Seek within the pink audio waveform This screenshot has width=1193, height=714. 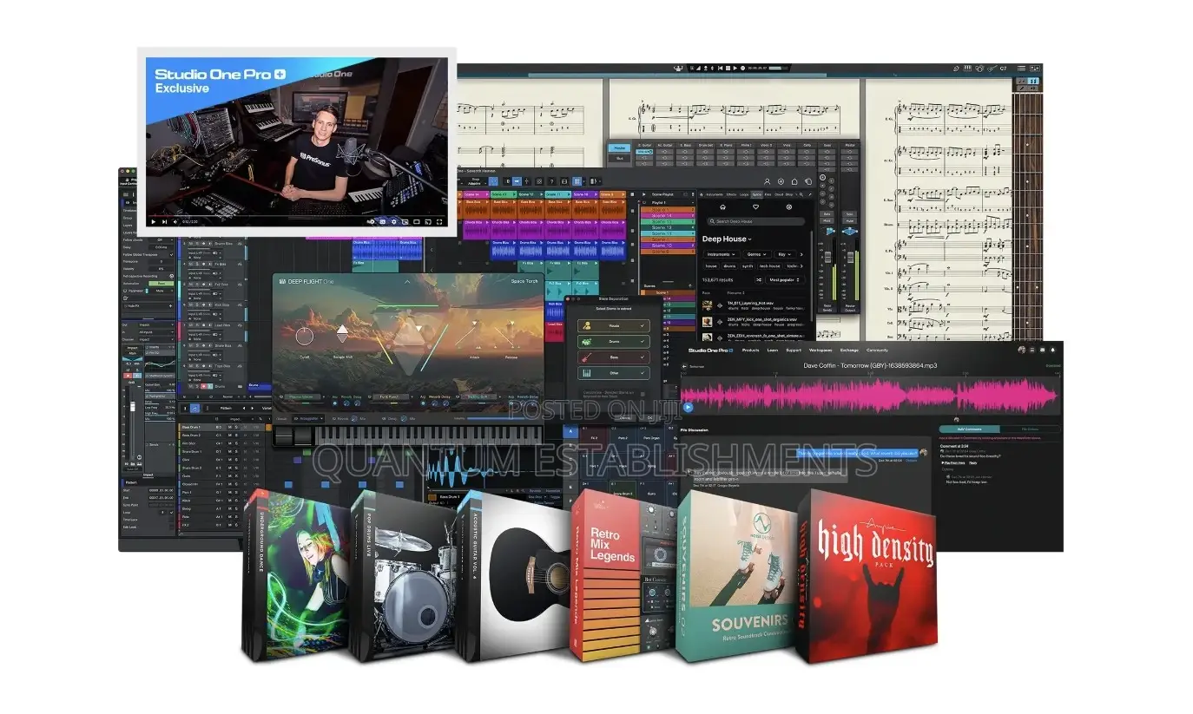pos(870,396)
